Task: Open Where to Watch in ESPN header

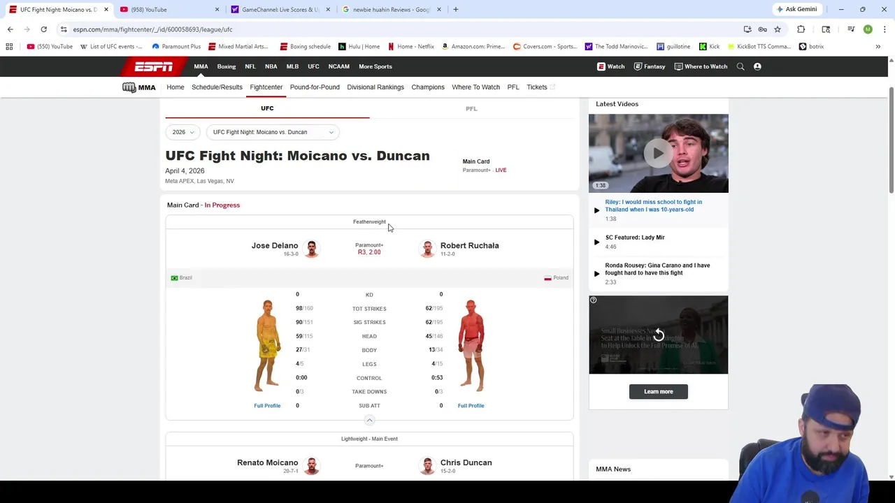Action: point(701,66)
